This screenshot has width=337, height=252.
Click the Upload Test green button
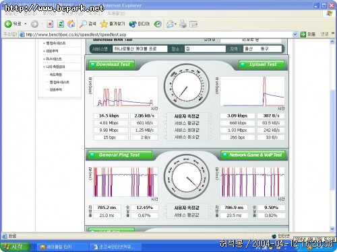[x=262, y=65]
